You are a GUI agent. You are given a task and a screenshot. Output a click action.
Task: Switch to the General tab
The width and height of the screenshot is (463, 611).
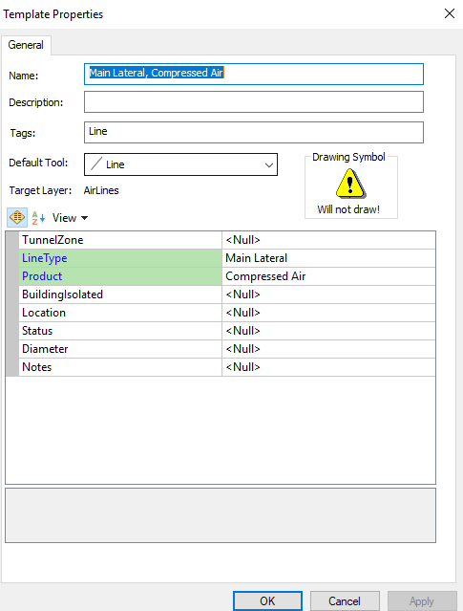(26, 45)
